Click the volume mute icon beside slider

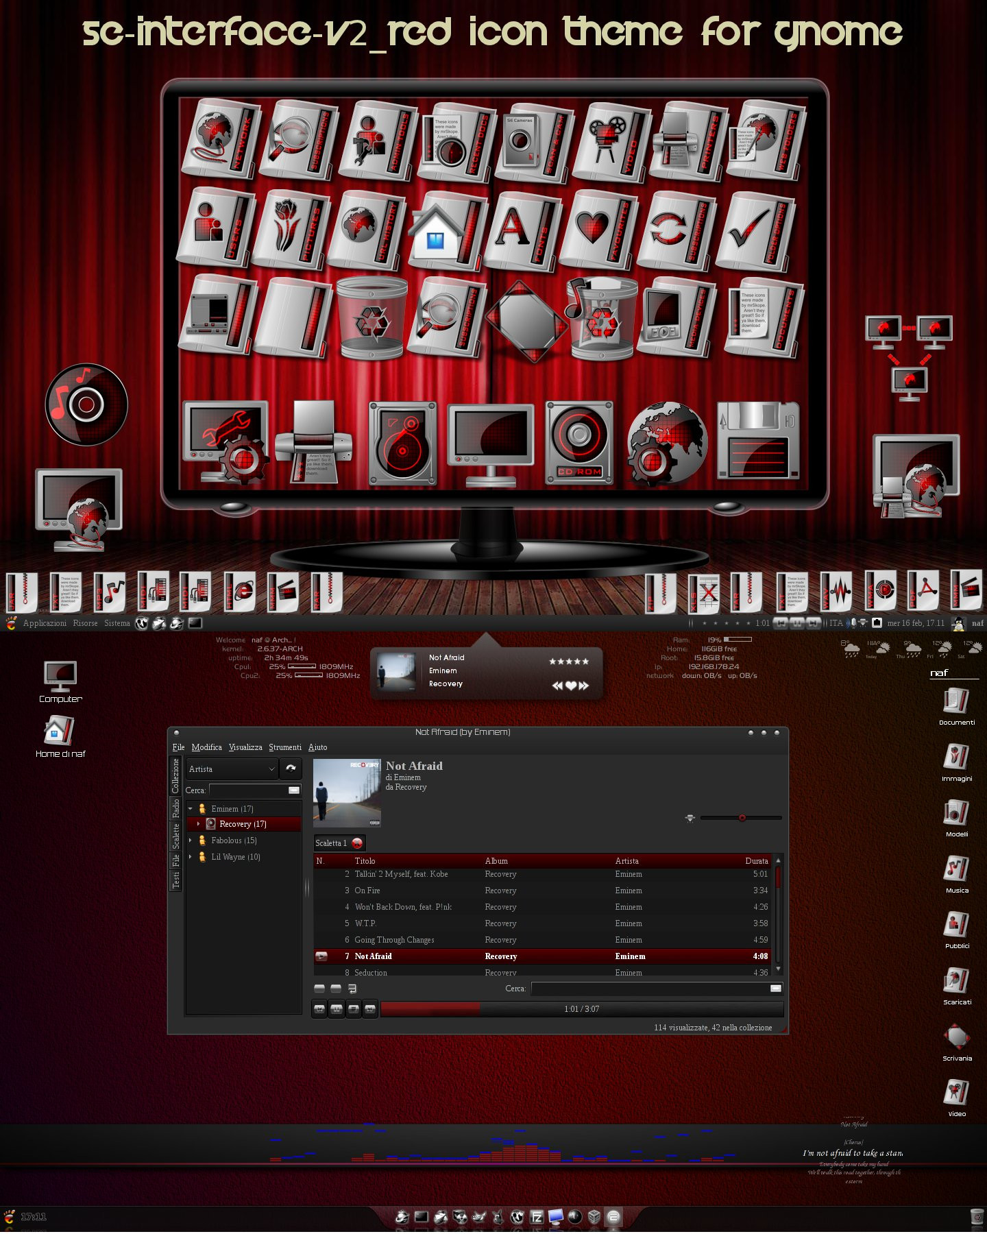tap(690, 818)
